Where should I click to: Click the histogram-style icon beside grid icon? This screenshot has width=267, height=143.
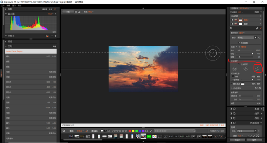[79, 12]
